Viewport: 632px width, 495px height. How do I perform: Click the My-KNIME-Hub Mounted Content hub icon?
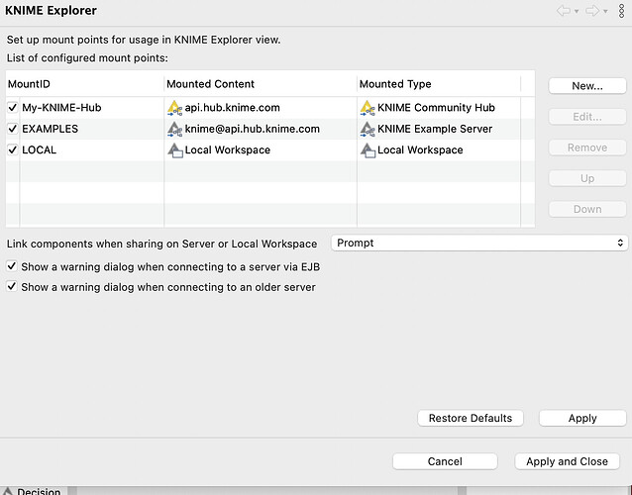175,108
